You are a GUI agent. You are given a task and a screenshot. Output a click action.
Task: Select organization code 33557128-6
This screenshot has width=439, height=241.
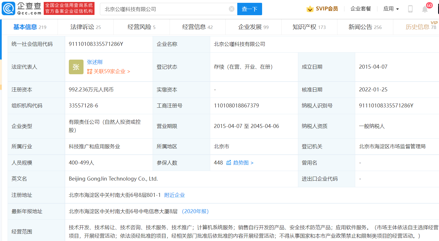[x=84, y=105]
